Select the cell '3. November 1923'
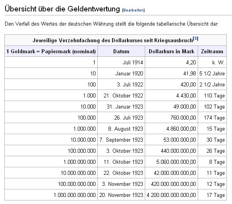 pyautogui.click(x=121, y=184)
